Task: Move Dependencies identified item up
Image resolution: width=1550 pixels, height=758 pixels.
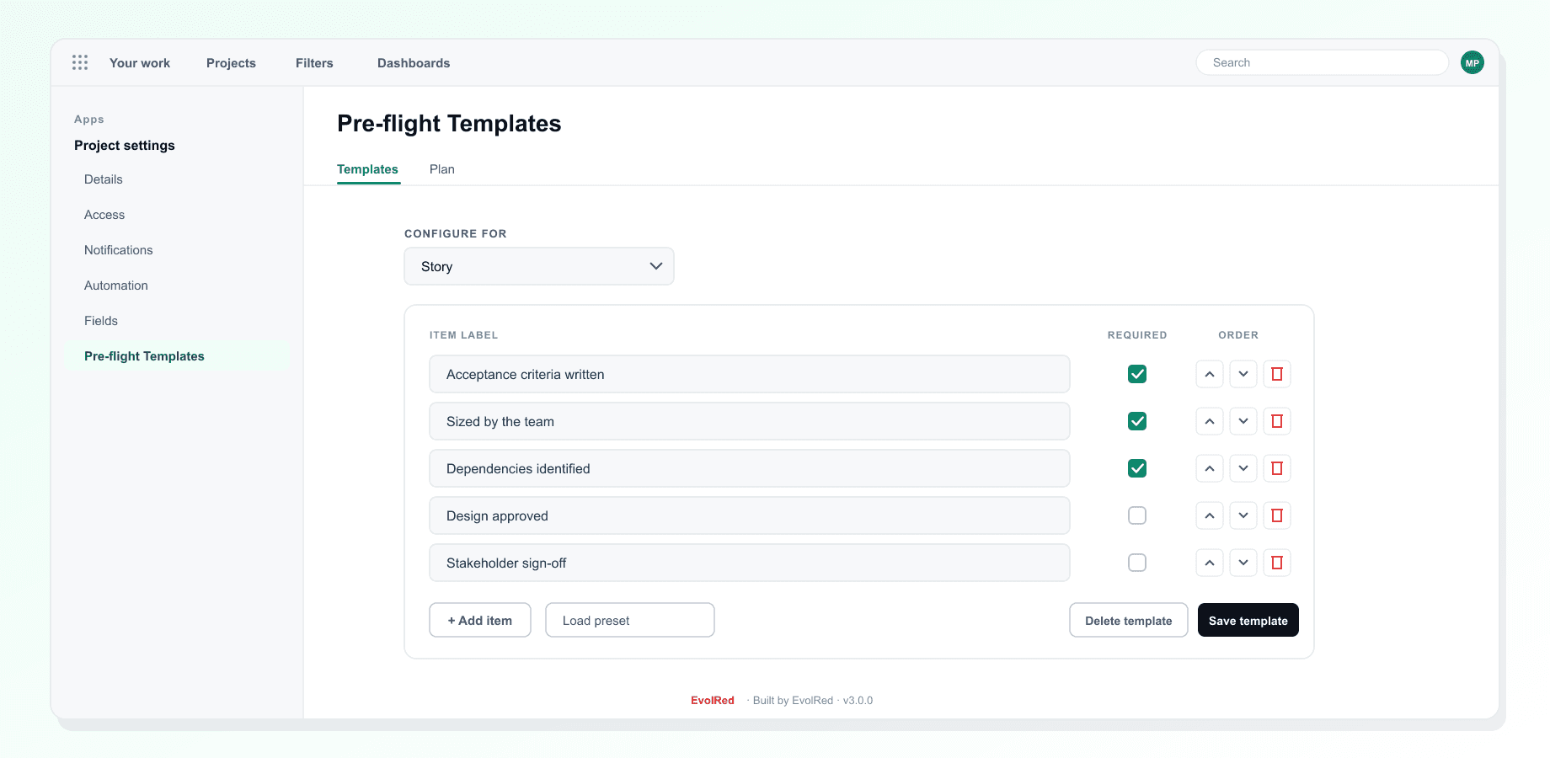Action: (1210, 468)
